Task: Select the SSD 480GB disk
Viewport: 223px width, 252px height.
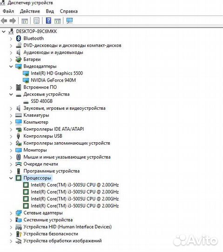Action: click(42, 101)
